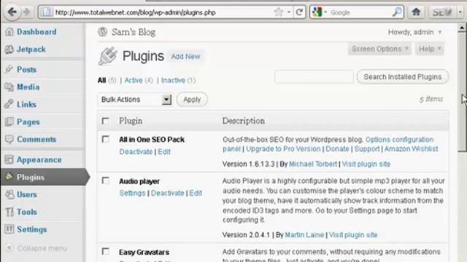Open the Bulk Actions dropdown
Screen dimensions: 467x262
click(134, 100)
